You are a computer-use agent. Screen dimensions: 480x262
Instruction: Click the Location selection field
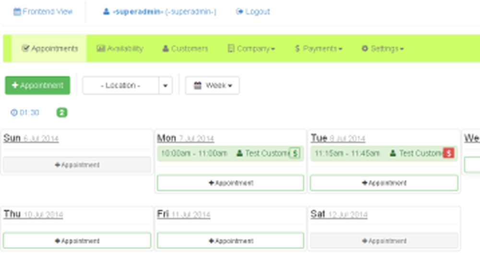pos(120,85)
